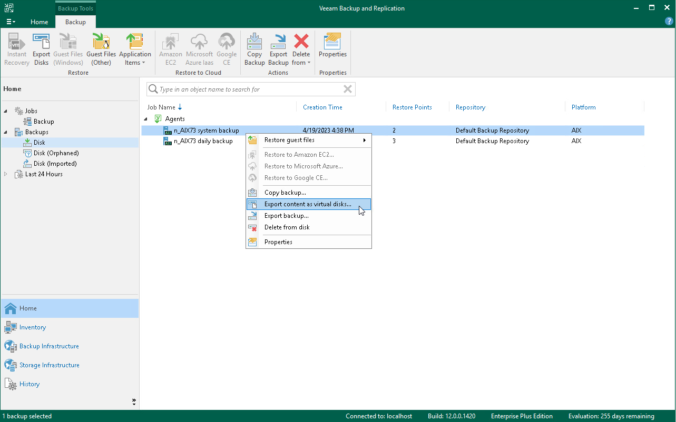Click Export Disks in the ribbon
This screenshot has height=422, width=676.
coord(41,49)
